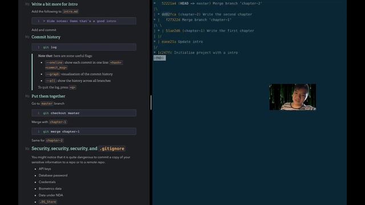Click the 'Side notes' code block

tap(84, 21)
